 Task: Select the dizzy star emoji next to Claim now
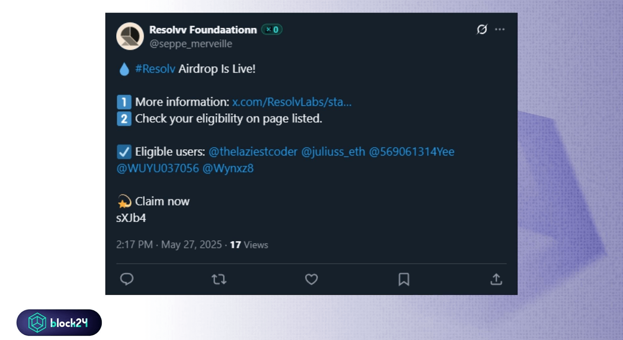point(123,201)
